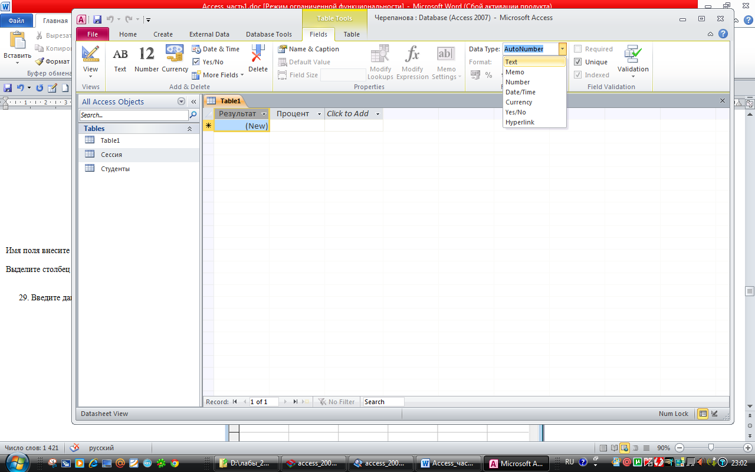Insert a Date & Time field

pyautogui.click(x=216, y=49)
